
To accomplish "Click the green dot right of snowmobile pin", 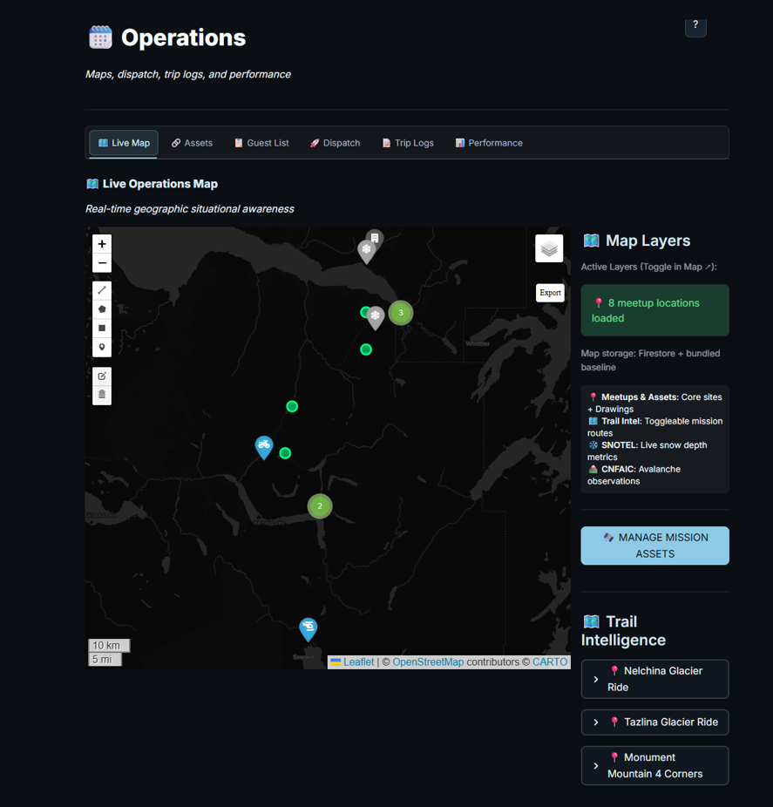I will click(x=285, y=453).
